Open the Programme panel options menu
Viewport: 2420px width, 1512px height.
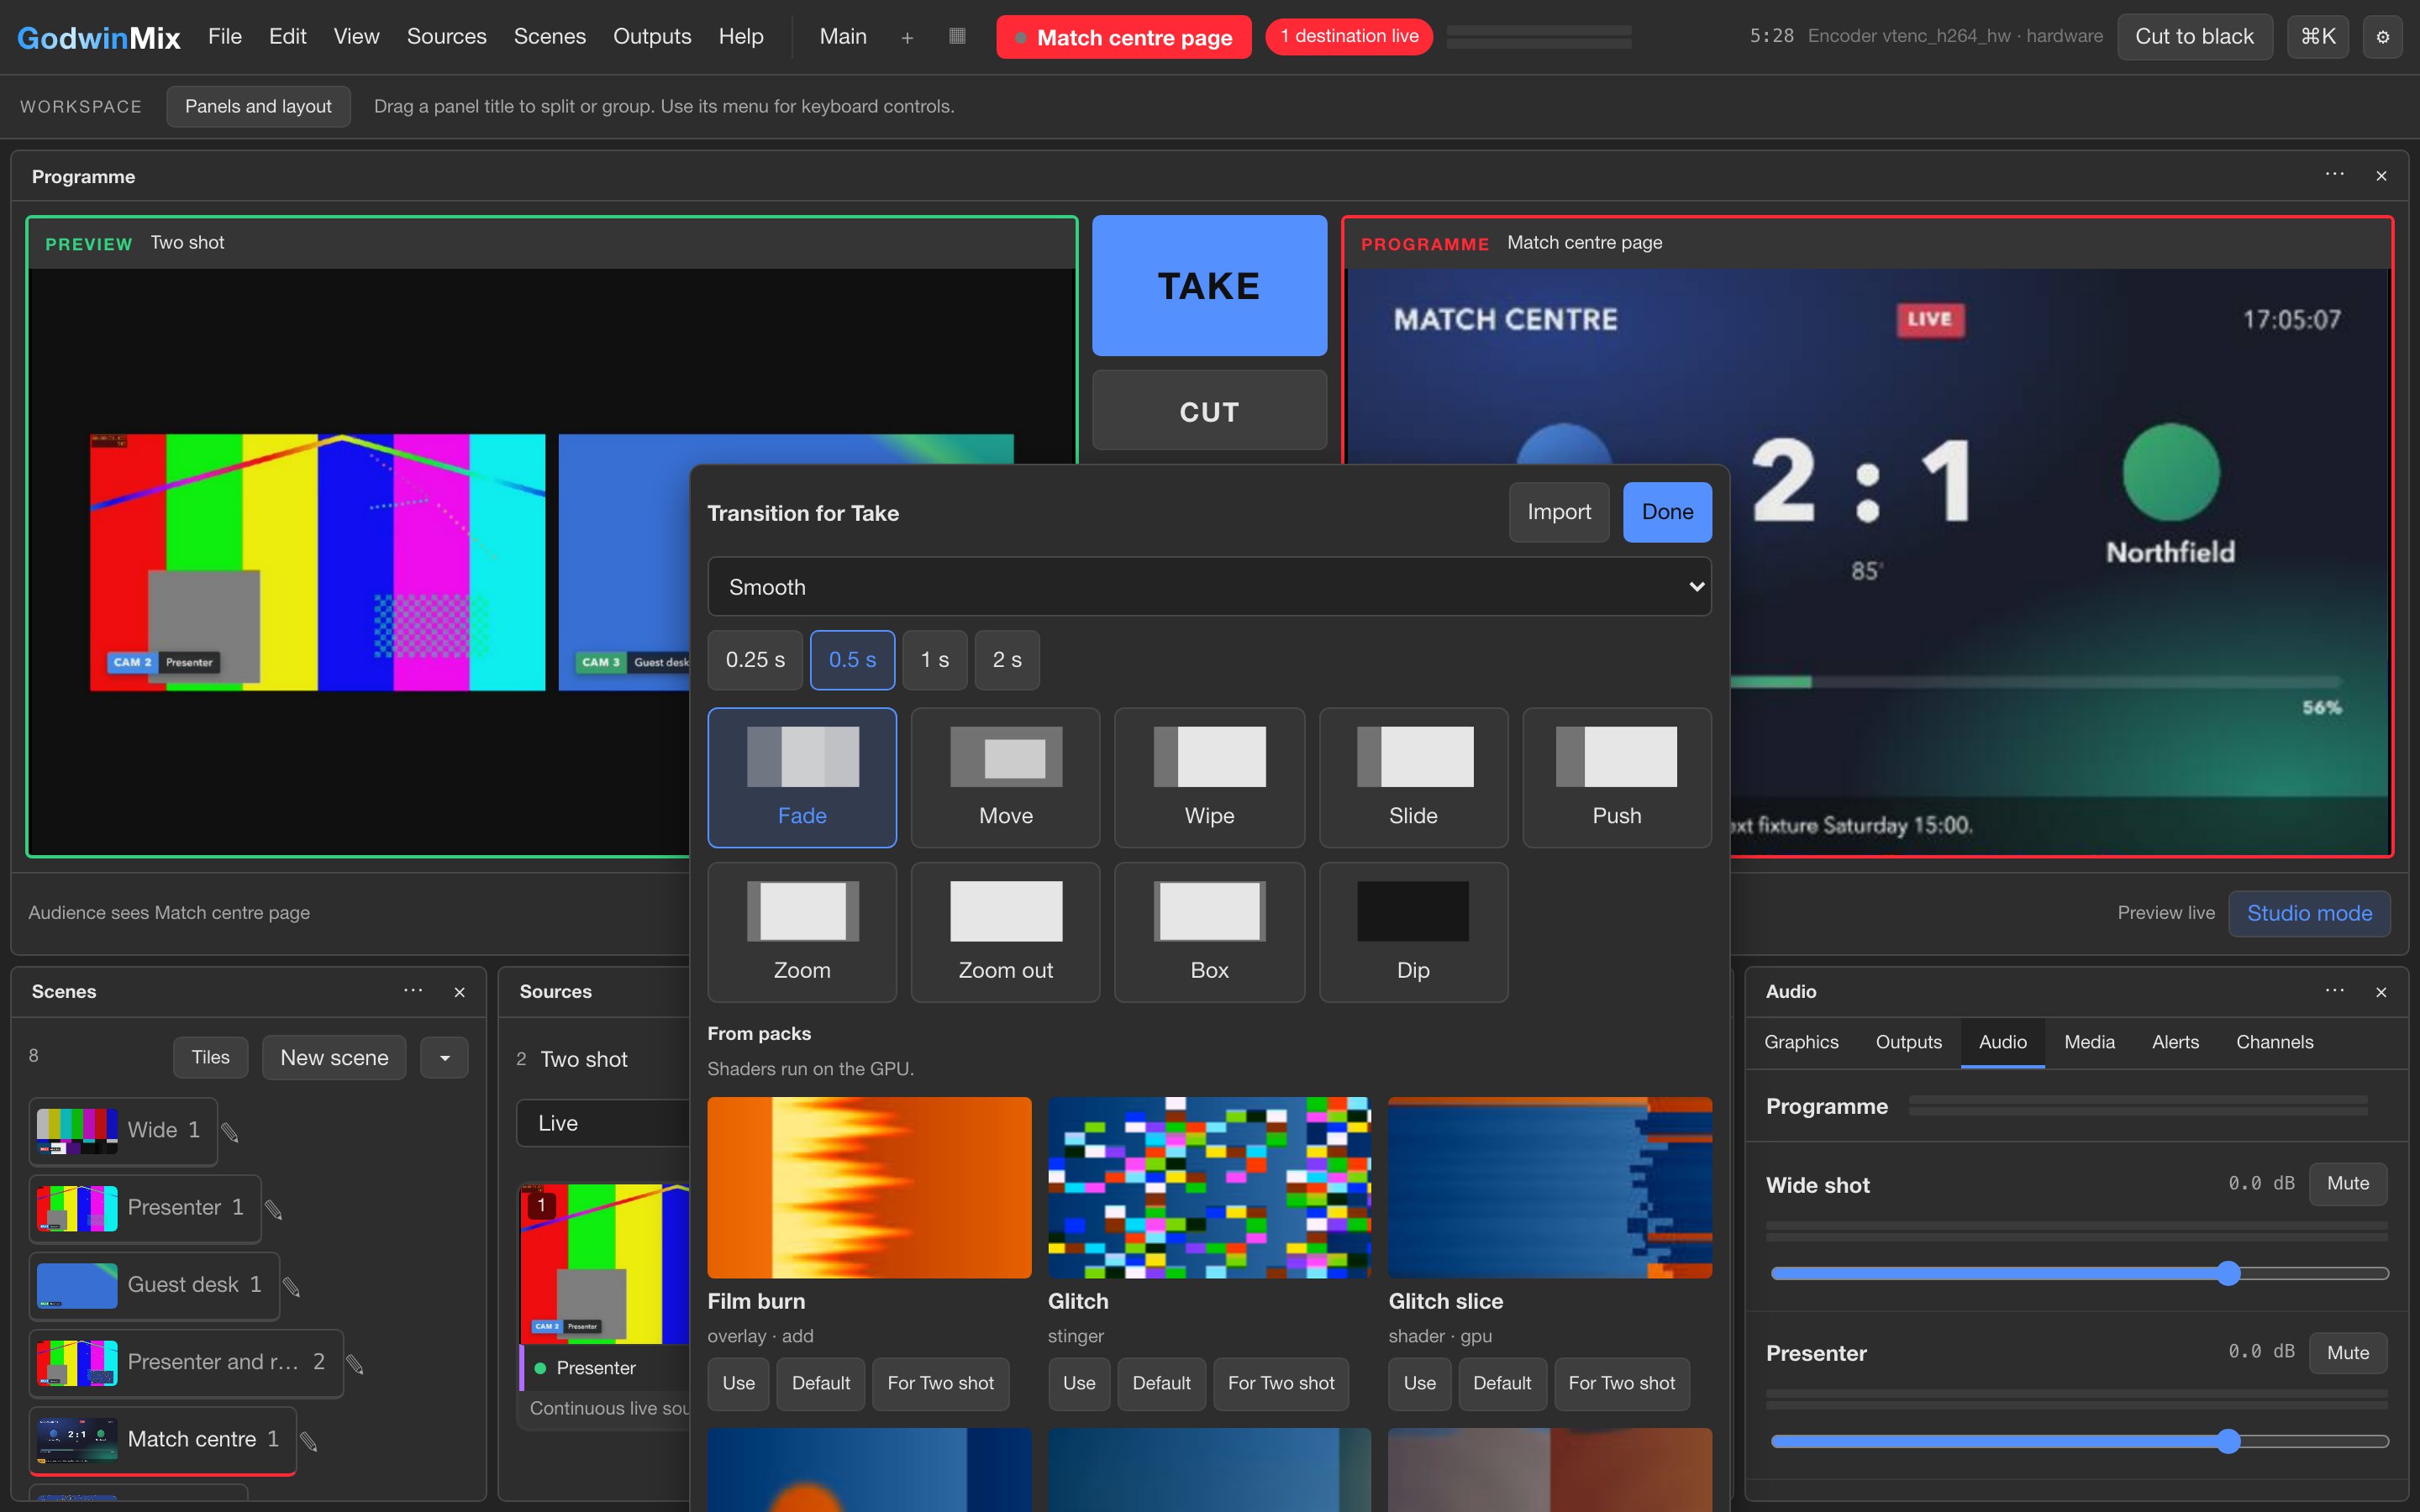(2334, 175)
